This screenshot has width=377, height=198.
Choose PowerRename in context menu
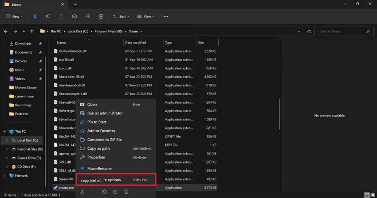click(x=116, y=168)
